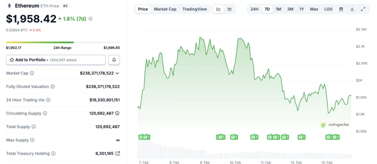Click info icon next to Circulating Supply
The width and height of the screenshot is (377, 164).
click(x=45, y=113)
